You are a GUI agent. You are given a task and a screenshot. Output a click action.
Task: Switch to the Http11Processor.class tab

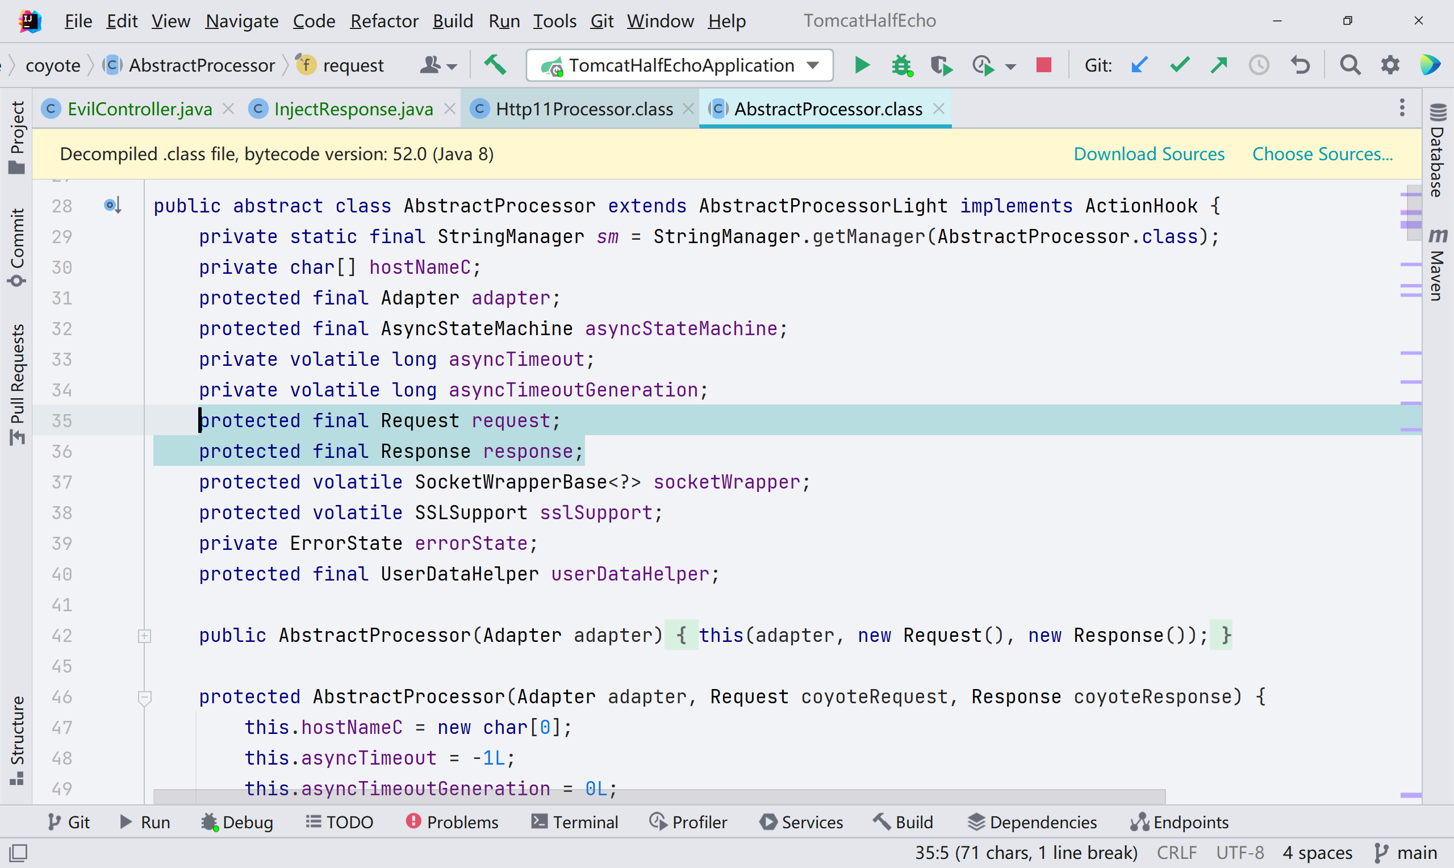pyautogui.click(x=583, y=109)
